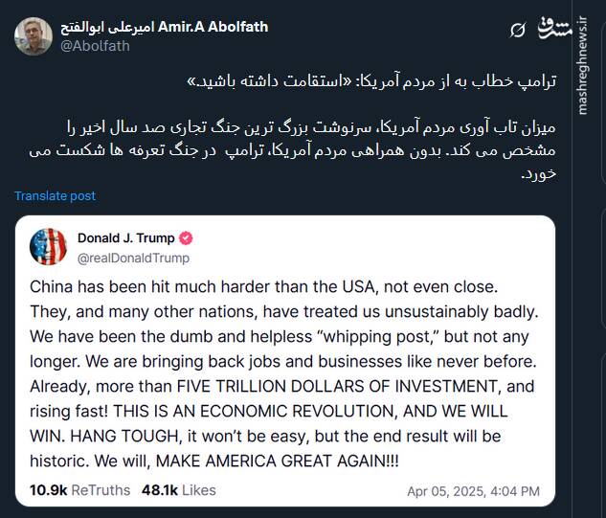Click the Apr 05, 2025 timestamp
606x518 pixels.
(x=473, y=491)
